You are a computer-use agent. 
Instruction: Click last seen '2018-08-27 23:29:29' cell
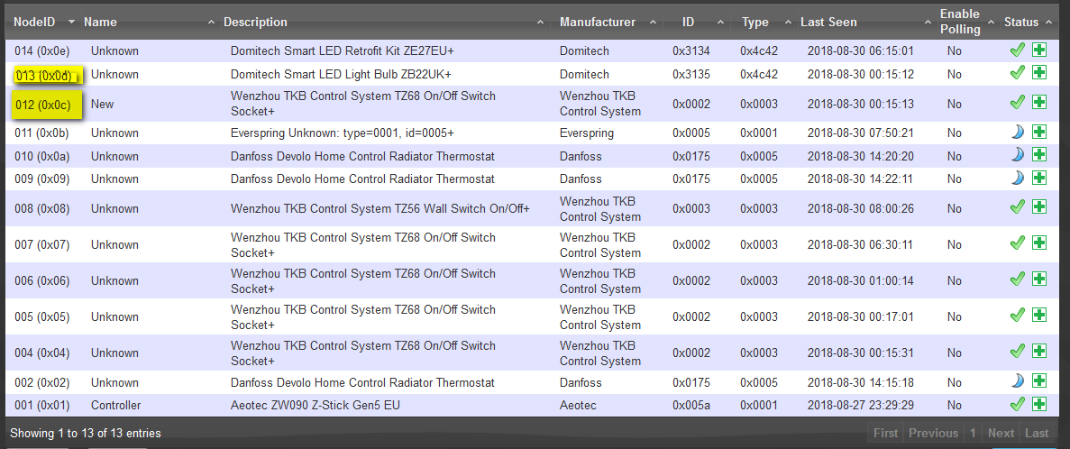click(x=860, y=406)
